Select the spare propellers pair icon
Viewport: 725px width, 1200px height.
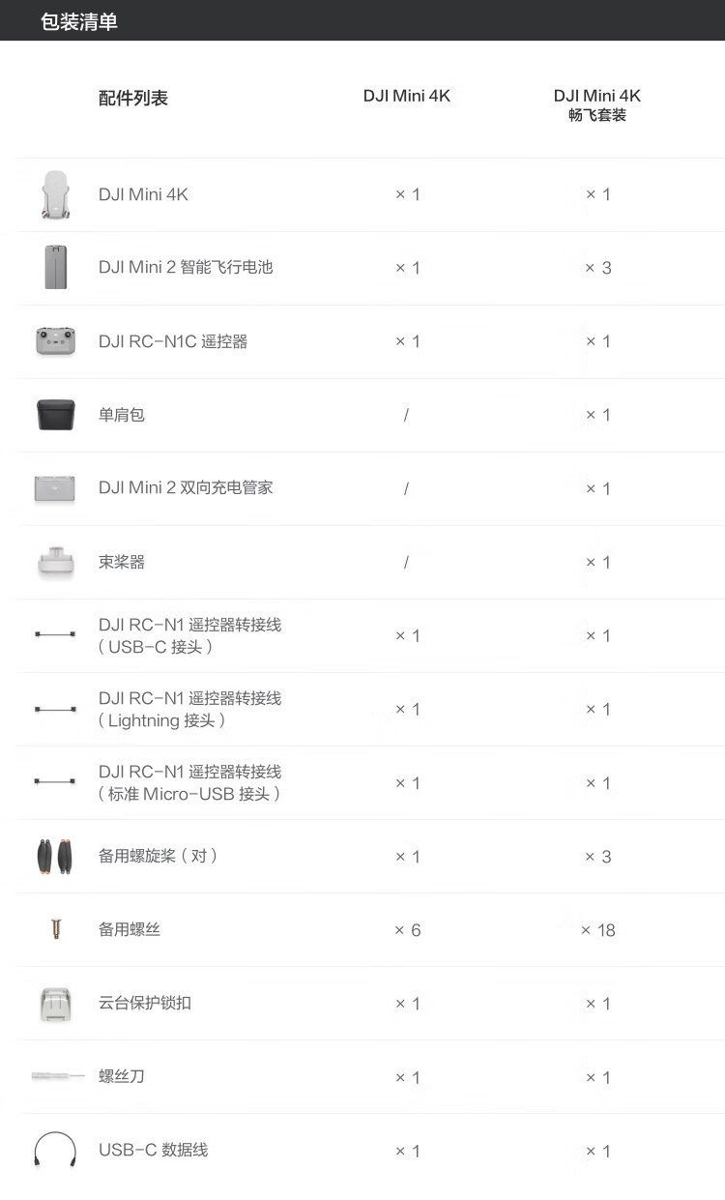pyautogui.click(x=55, y=857)
